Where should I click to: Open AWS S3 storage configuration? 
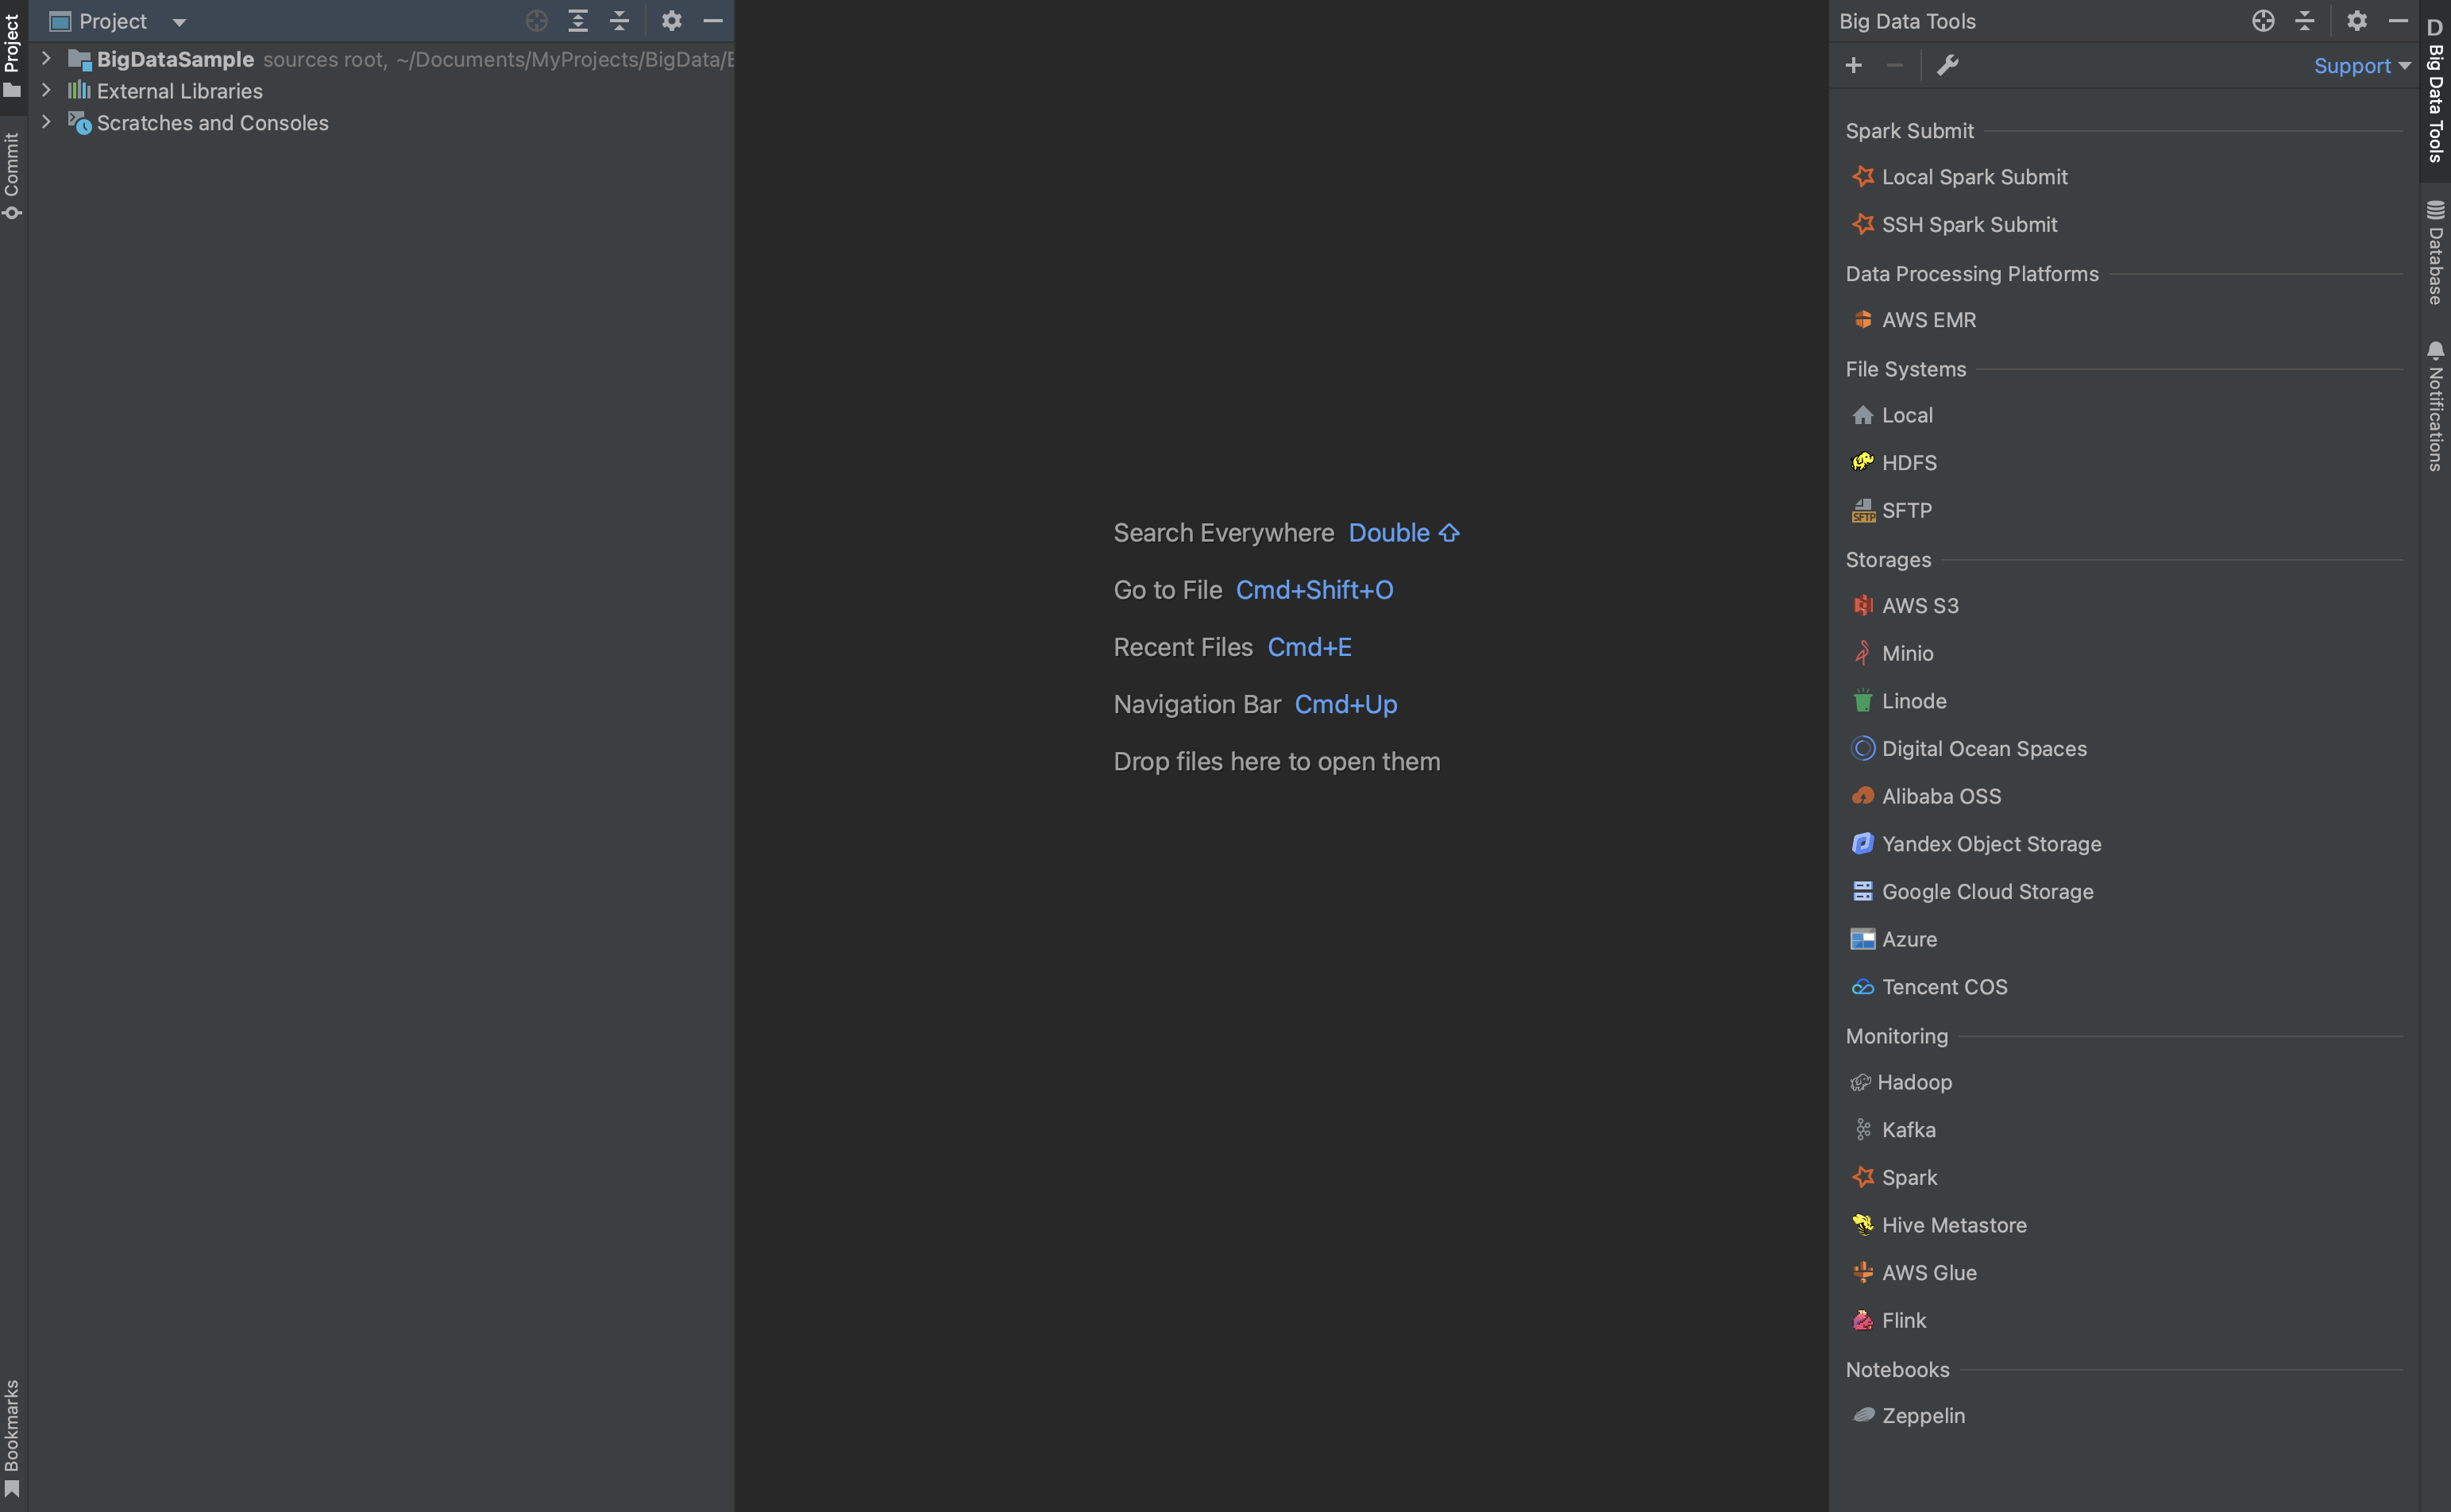(1919, 605)
